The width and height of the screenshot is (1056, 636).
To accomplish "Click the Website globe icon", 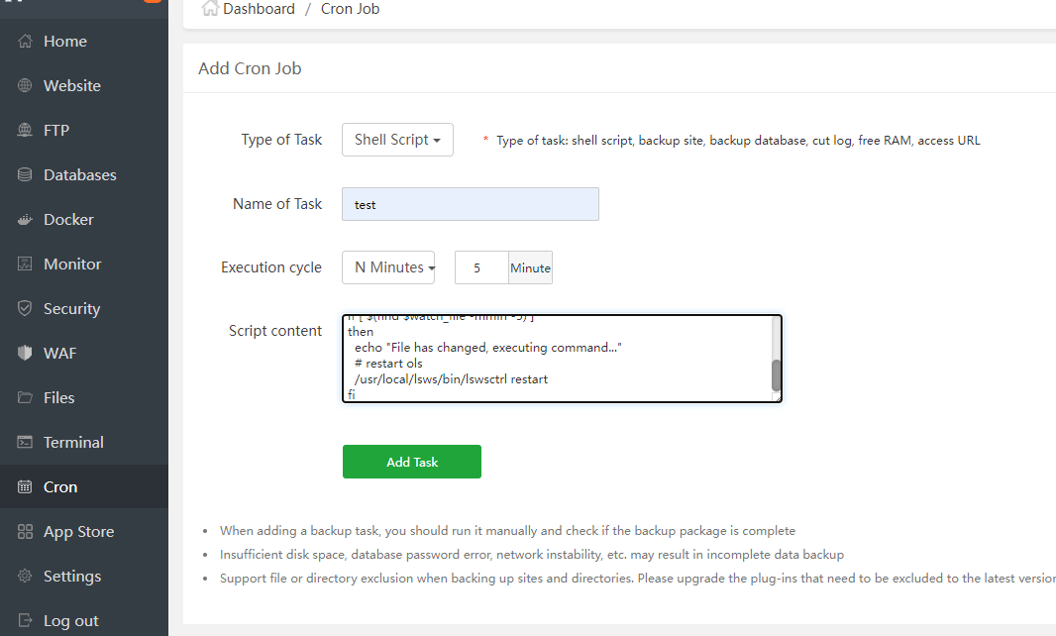I will tap(26, 86).
